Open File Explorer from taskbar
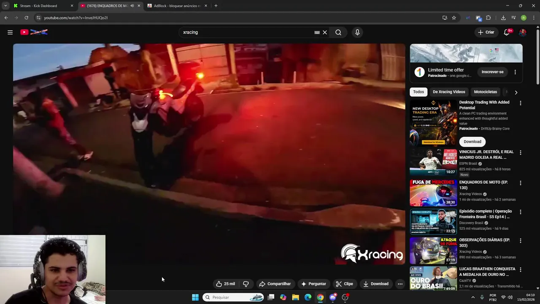Screen dimensions: 540x304 [296, 297]
